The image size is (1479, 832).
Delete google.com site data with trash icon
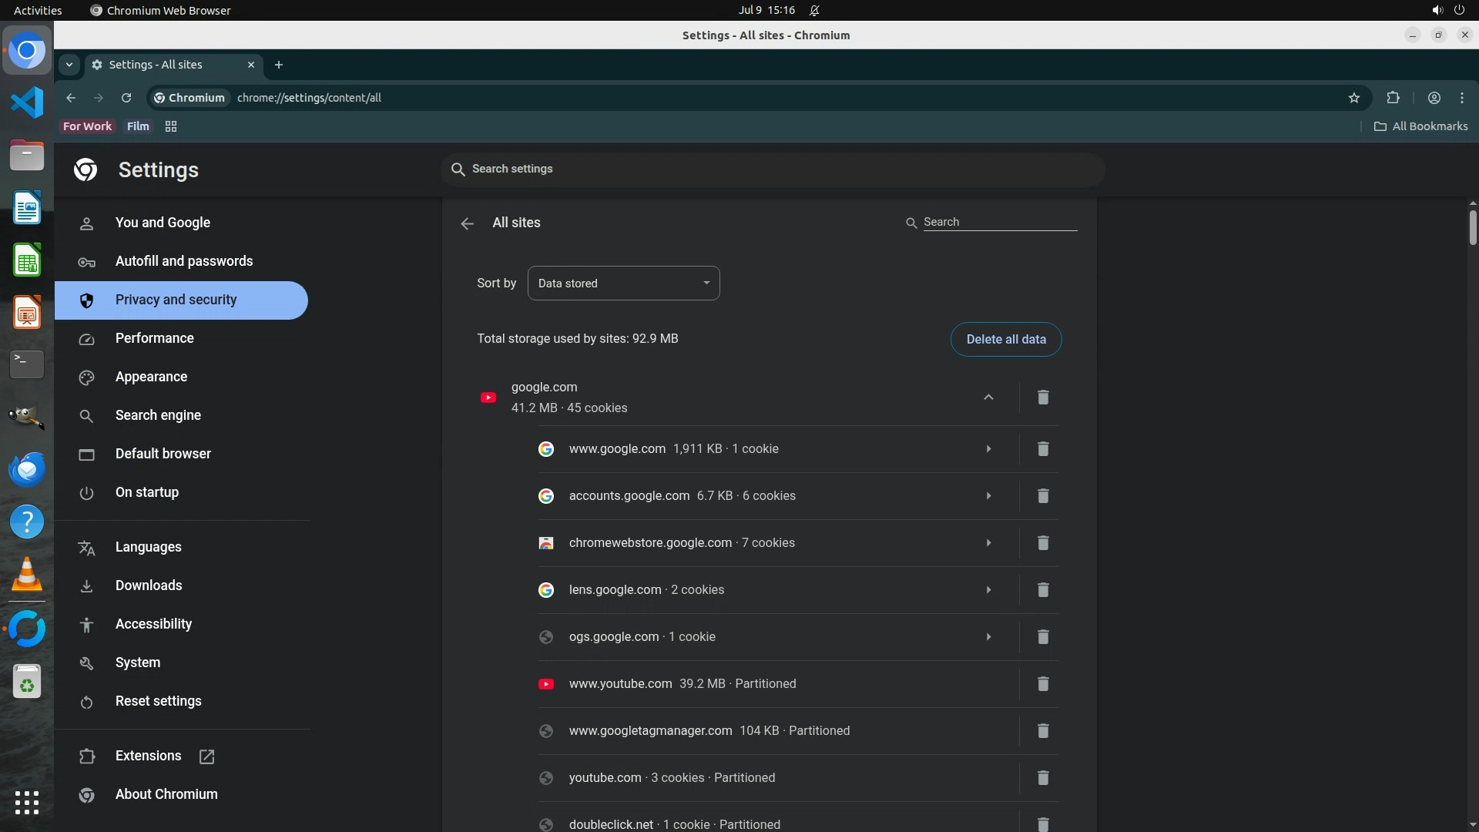1042,398
